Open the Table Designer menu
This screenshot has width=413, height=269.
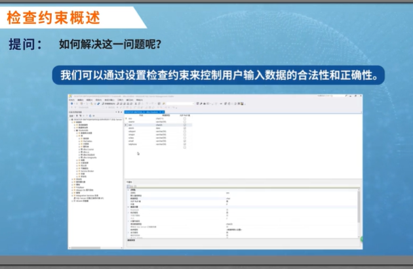click(x=109, y=100)
